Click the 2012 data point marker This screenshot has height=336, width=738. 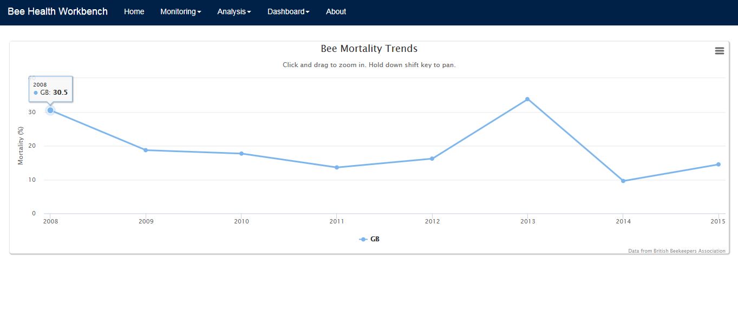[x=432, y=159]
